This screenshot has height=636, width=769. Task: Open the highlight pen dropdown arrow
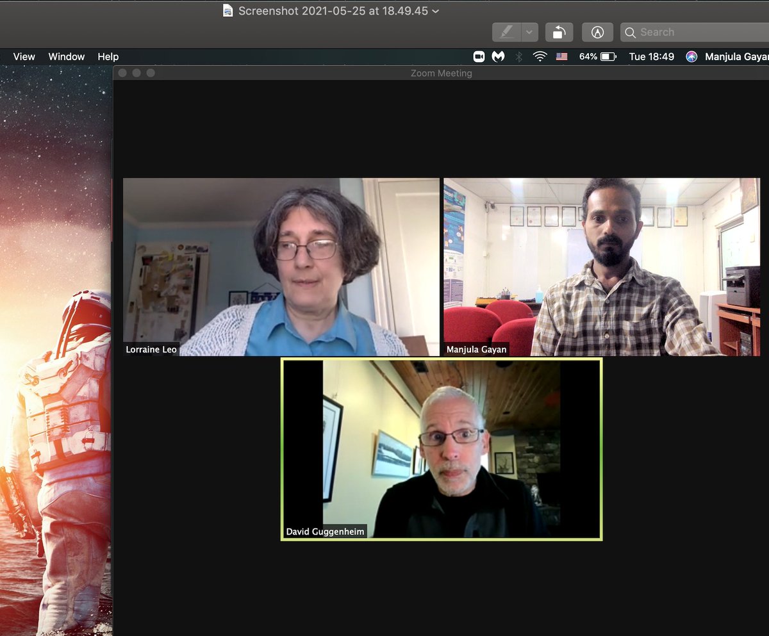(529, 32)
